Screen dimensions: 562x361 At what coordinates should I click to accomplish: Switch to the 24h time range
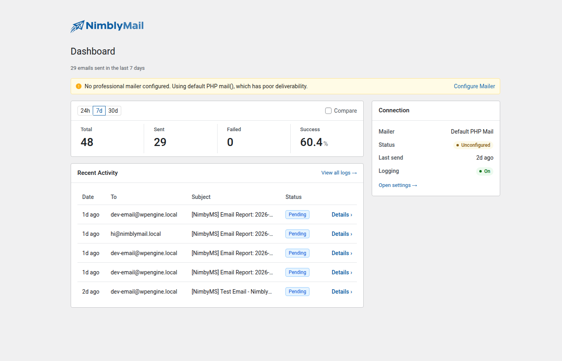point(85,111)
